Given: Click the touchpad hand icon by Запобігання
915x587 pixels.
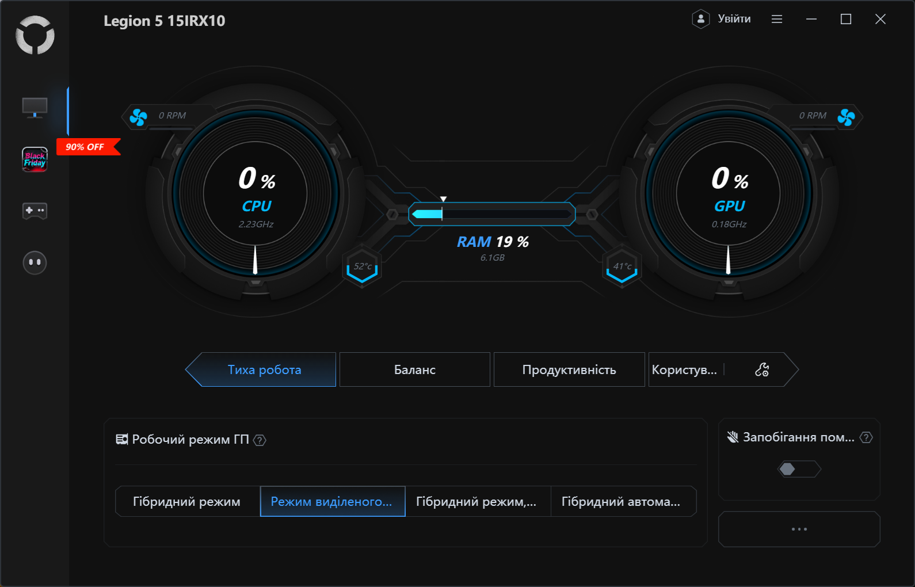Looking at the screenshot, I should [733, 437].
